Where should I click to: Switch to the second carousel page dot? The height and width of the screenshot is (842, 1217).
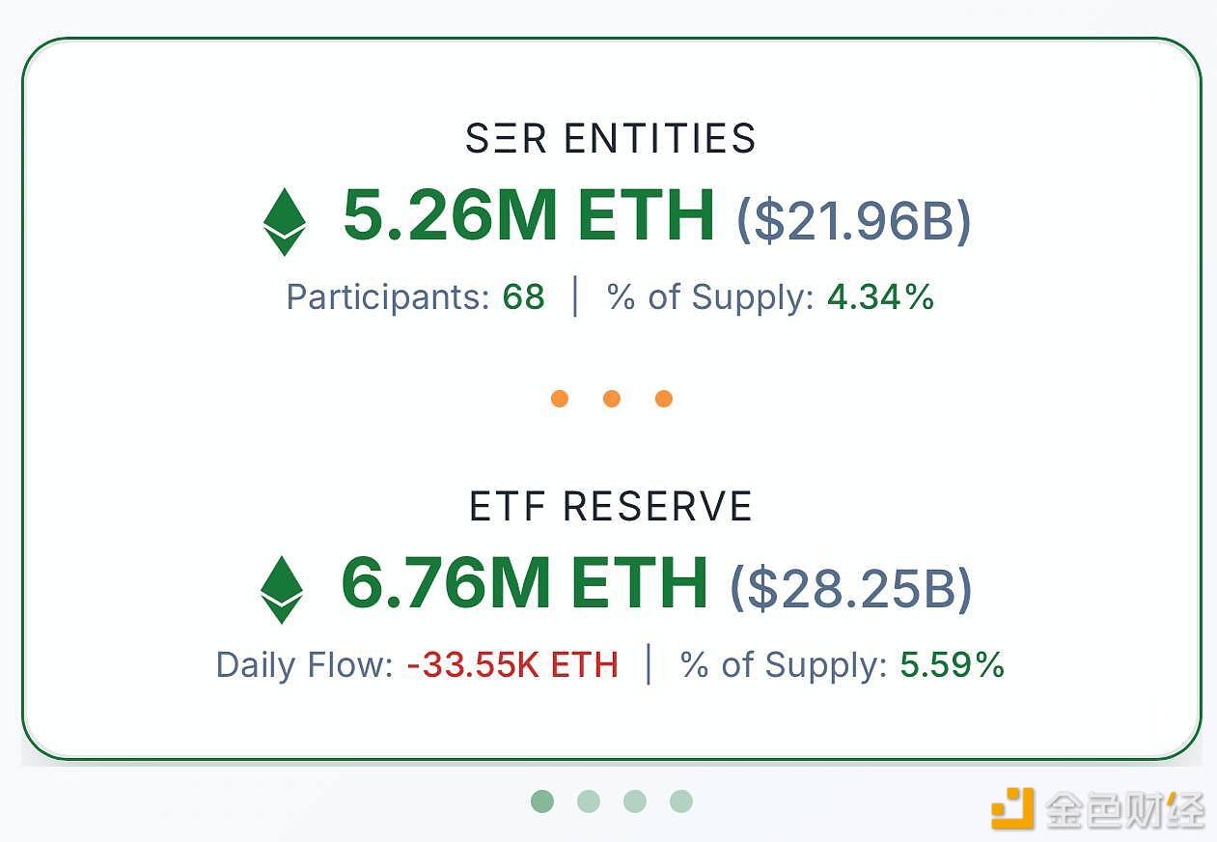[x=589, y=801]
